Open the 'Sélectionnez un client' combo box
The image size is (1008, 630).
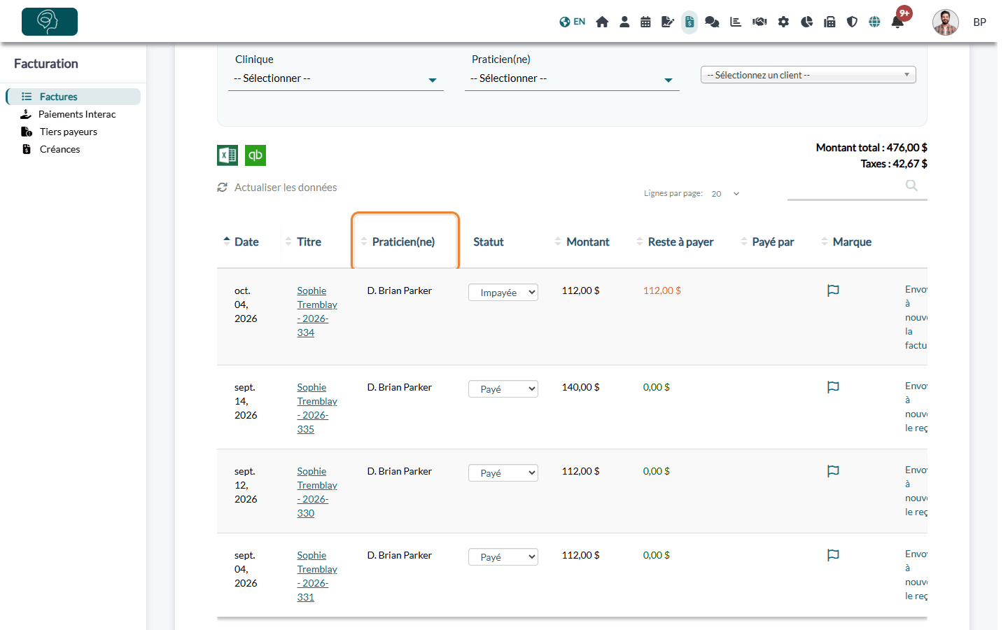click(x=808, y=75)
